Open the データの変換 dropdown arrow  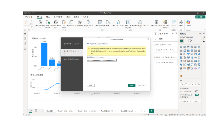(x=100, y=28)
